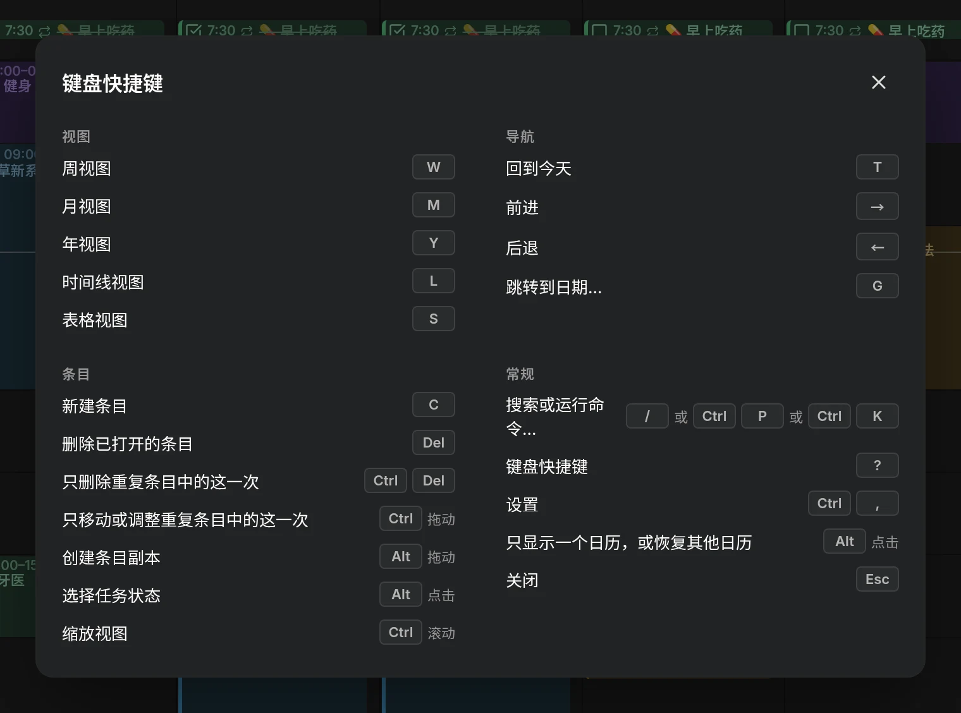
Task: Click the 视图 section heading
Action: click(x=76, y=137)
